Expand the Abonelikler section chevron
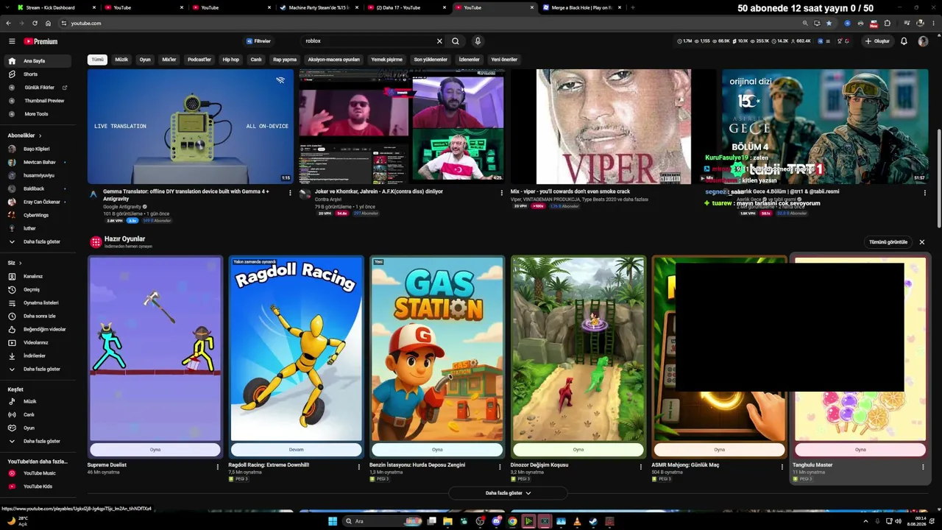Viewport: 942px width, 530px height. coord(40,135)
